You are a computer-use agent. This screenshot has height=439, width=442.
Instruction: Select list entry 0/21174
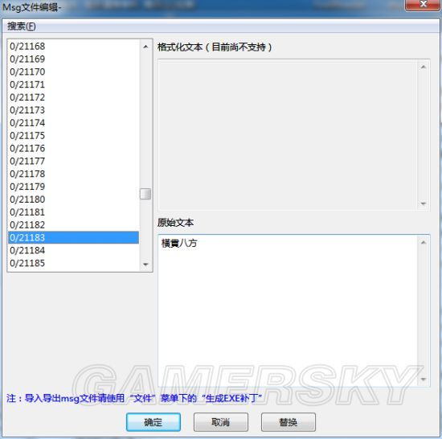pos(73,123)
